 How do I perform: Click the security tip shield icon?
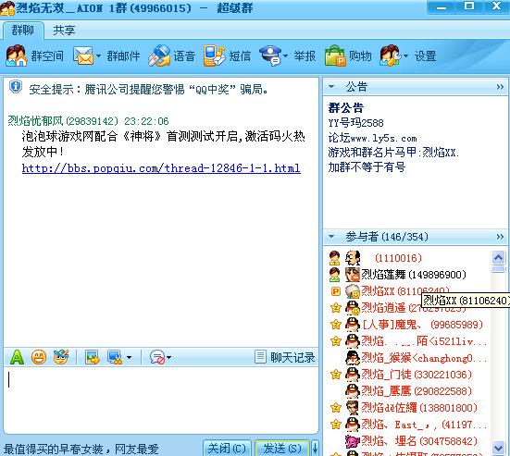16,87
